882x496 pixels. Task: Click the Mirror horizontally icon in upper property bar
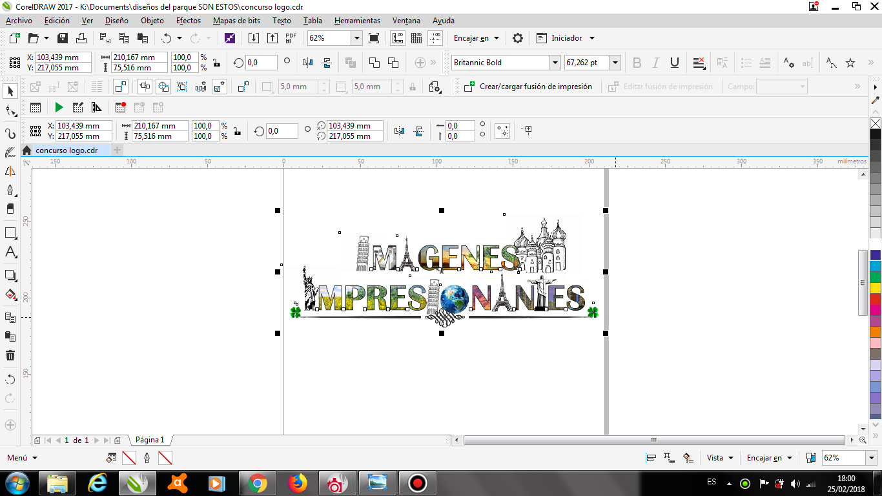(x=307, y=63)
